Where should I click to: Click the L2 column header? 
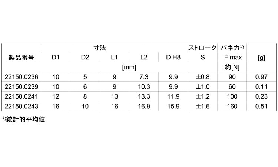144,58
